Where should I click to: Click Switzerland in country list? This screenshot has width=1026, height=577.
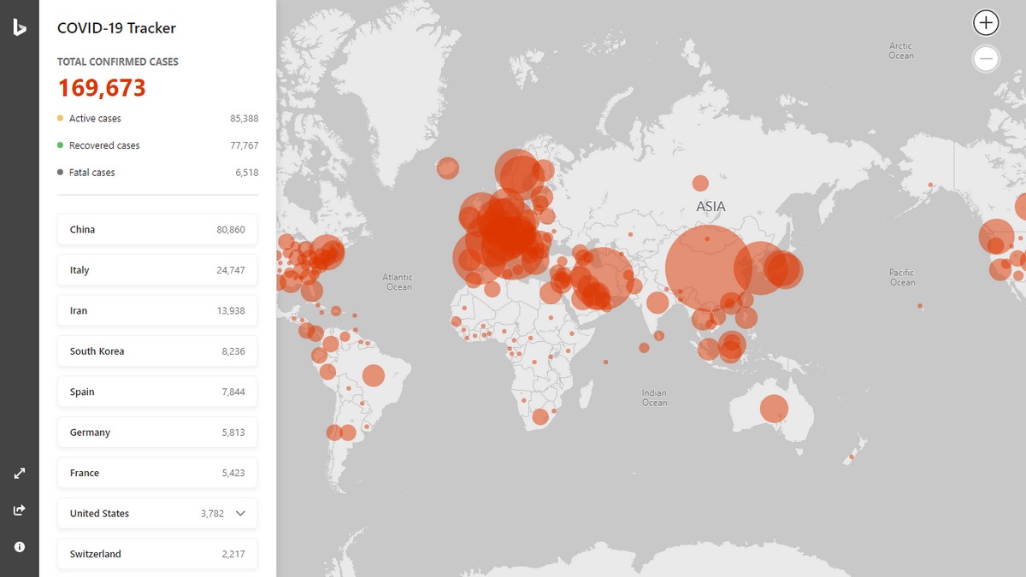click(157, 554)
